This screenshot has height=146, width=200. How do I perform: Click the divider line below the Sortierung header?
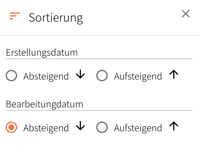point(100,36)
